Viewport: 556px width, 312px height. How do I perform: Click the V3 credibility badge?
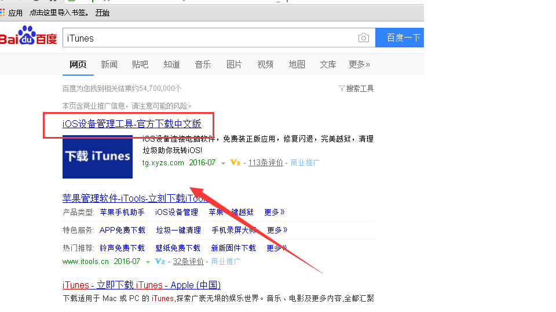pos(235,163)
